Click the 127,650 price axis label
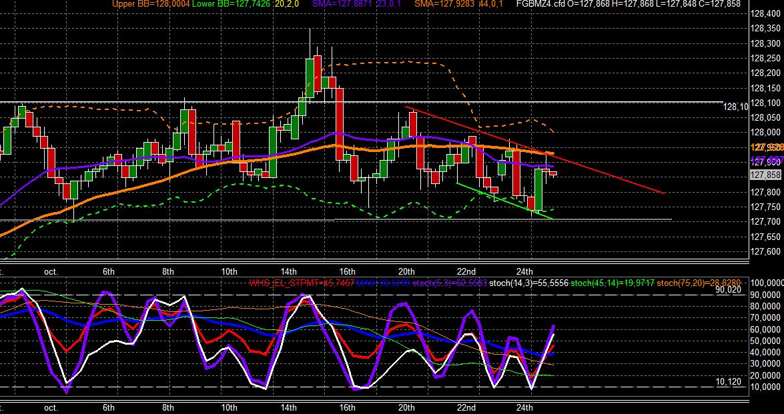Image resolution: width=784 pixels, height=414 pixels. (x=765, y=237)
